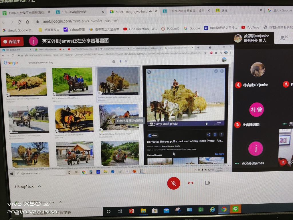Go forward in the browser
The height and width of the screenshot is (220, 293).
[x=11, y=22]
